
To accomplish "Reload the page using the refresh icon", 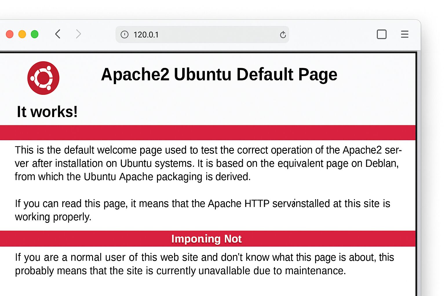I will coord(283,35).
